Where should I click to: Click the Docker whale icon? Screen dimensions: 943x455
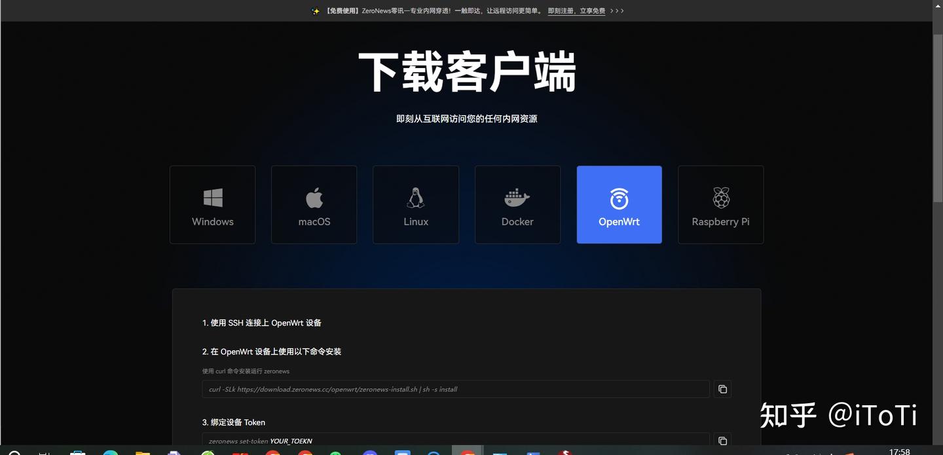517,197
